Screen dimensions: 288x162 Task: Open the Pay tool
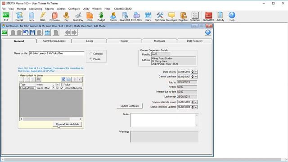66,17
